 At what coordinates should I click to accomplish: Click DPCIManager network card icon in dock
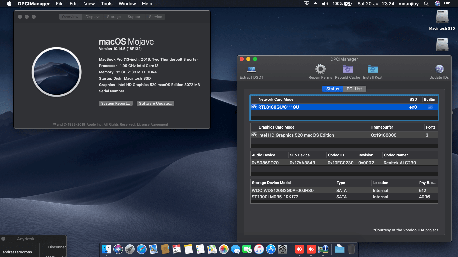[x=323, y=249]
